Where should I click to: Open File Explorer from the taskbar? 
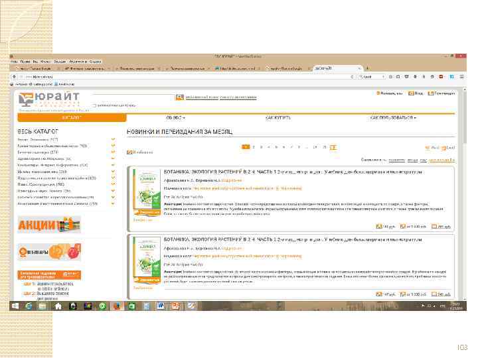[x=42, y=306]
